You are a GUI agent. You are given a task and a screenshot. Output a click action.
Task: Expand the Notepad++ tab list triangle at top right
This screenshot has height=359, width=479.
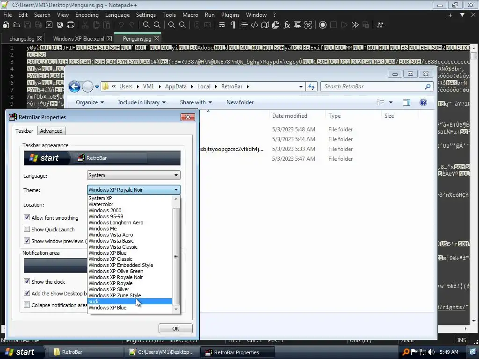click(x=462, y=14)
